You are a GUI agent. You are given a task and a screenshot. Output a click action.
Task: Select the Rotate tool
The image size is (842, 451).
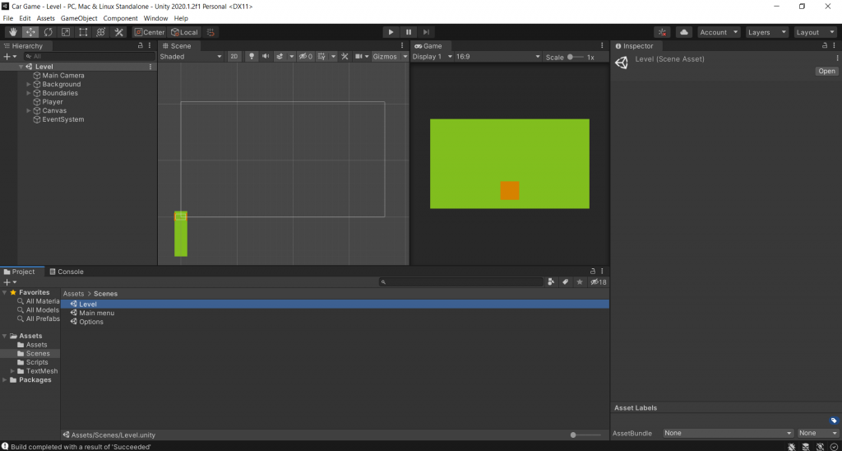coord(48,32)
